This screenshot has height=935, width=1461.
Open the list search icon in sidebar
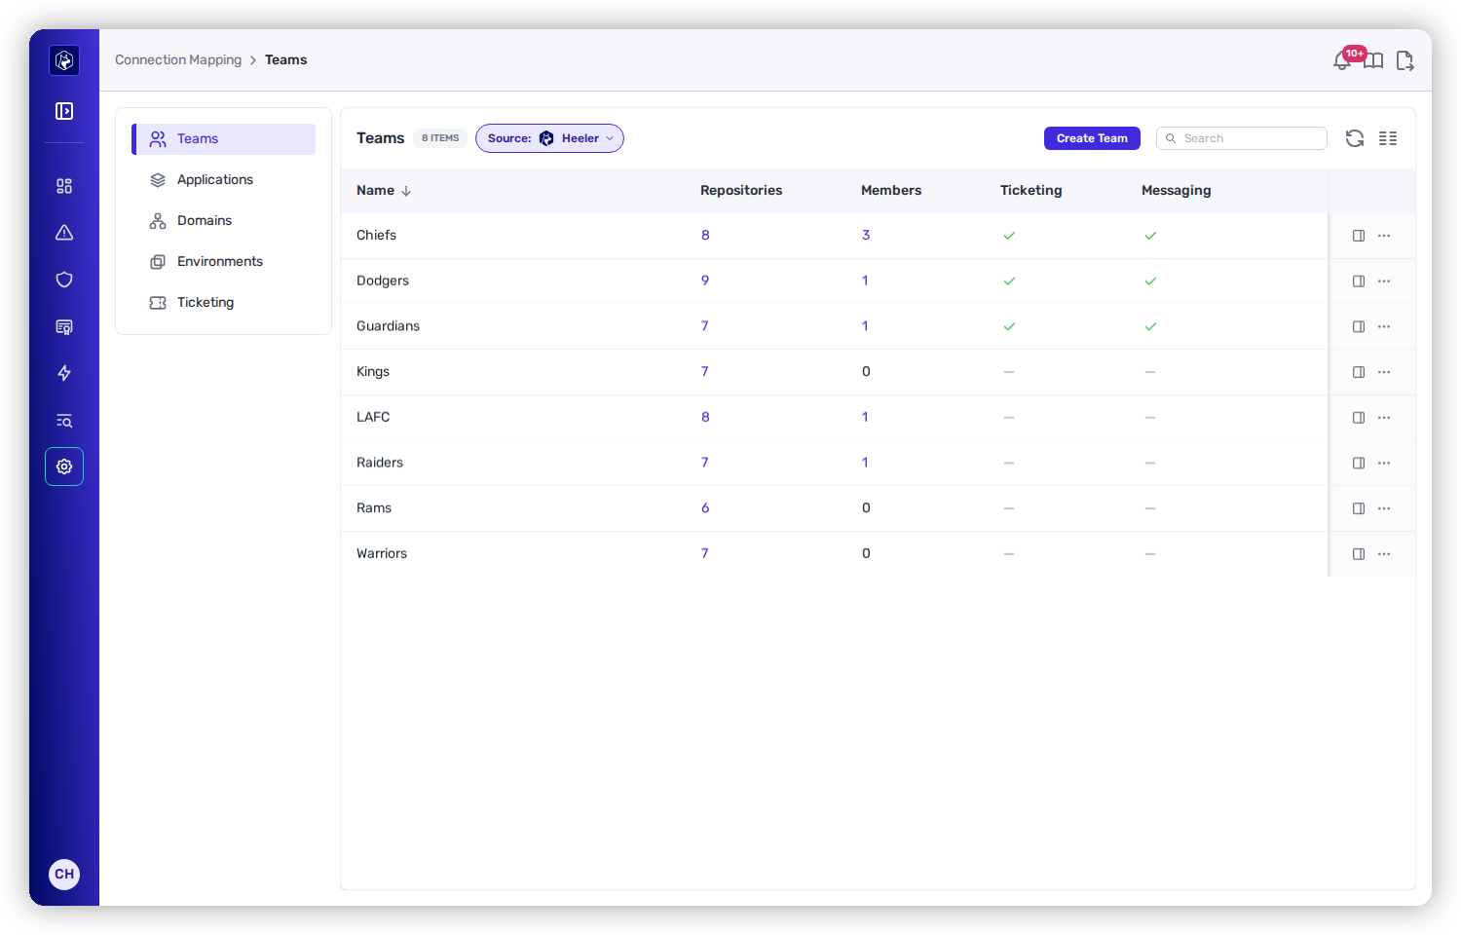pos(64,421)
